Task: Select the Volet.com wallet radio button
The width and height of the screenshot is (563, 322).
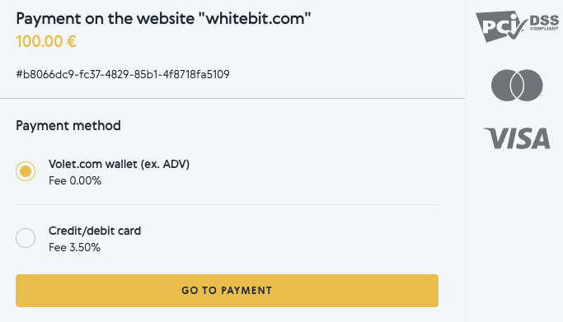Action: coord(26,171)
